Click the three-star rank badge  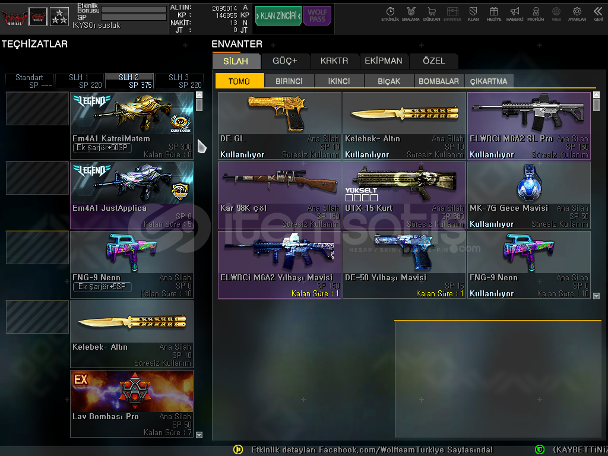(x=59, y=17)
